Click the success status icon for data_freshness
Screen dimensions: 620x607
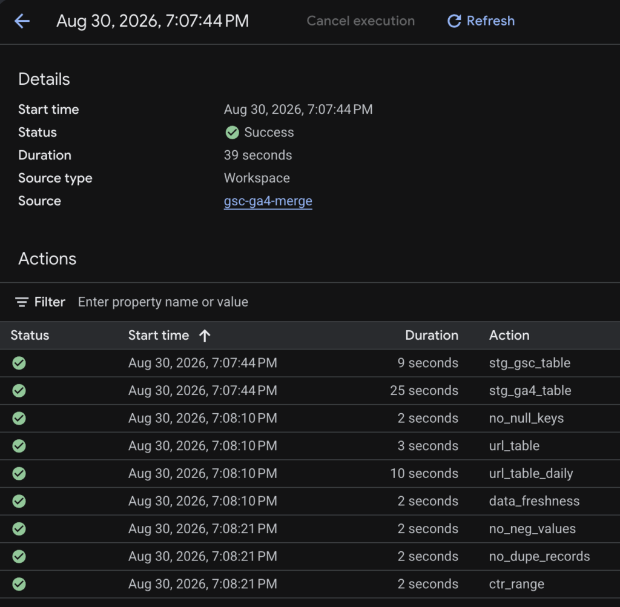[19, 502]
